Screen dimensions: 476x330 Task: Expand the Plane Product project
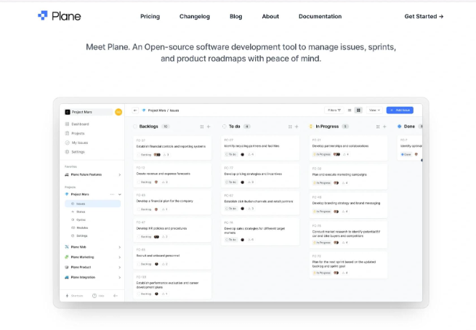120,267
